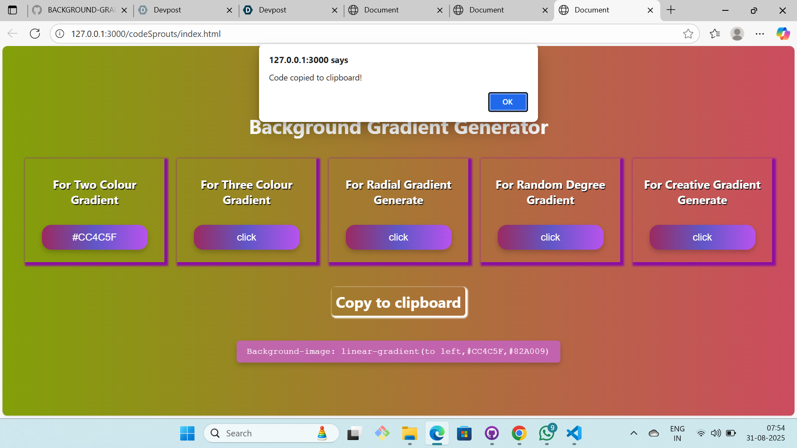Viewport: 797px width, 448px height.
Task: Click the #CC4C5F two colour button
Action: [95, 237]
